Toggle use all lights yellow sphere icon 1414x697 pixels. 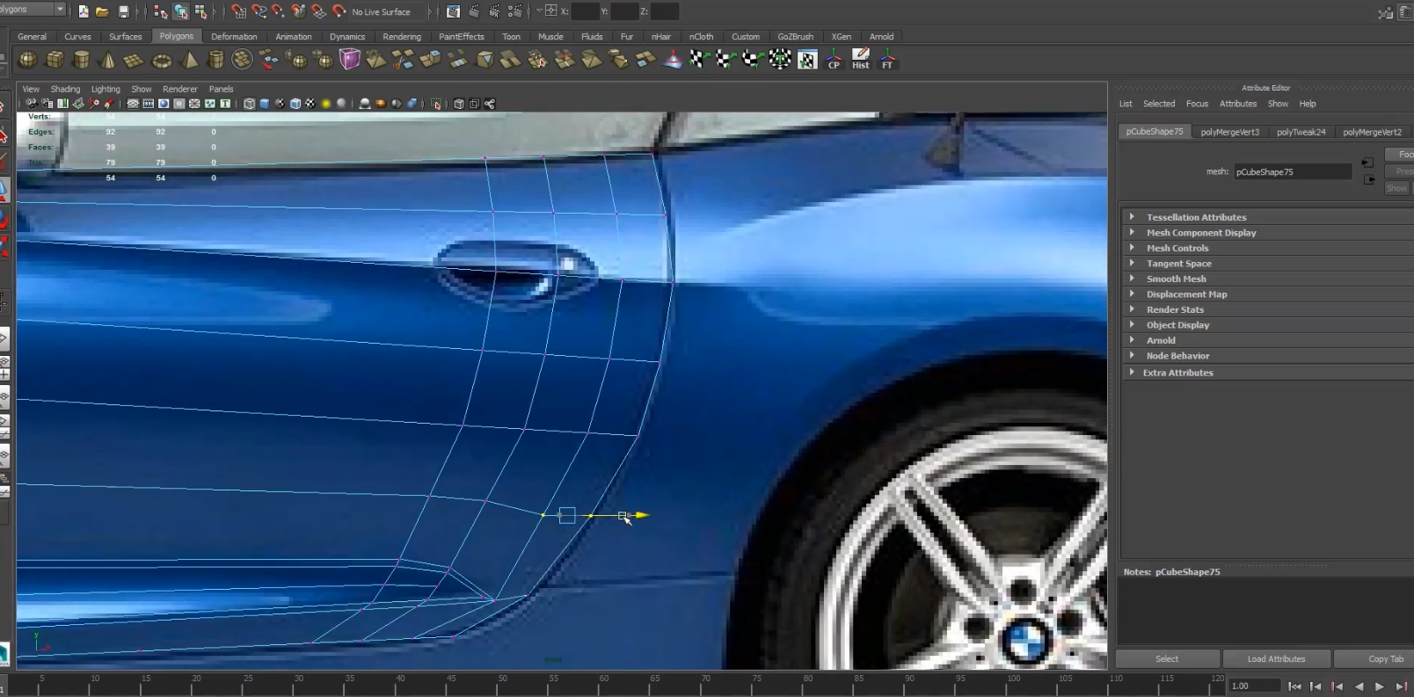326,104
